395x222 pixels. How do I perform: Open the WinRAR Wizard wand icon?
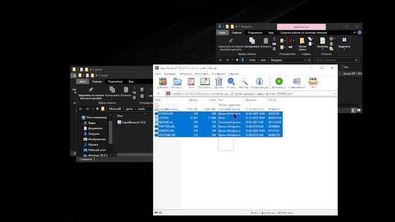[x=244, y=83]
